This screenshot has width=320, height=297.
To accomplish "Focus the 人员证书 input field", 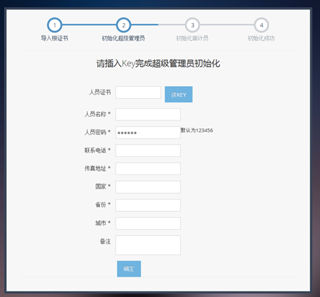I will point(138,92).
